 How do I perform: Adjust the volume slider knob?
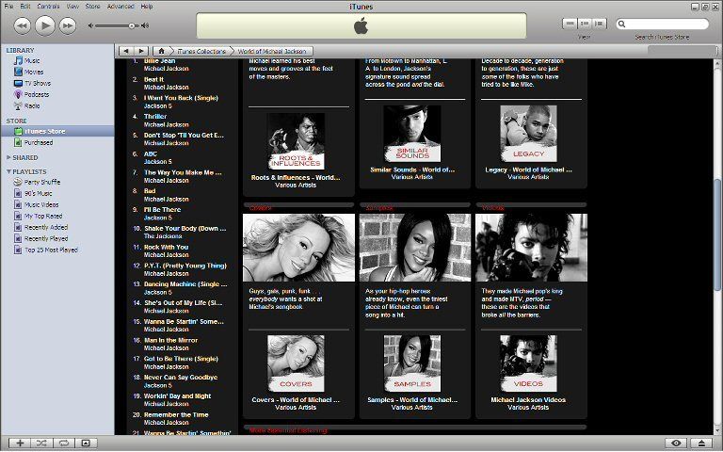pyautogui.click(x=132, y=25)
